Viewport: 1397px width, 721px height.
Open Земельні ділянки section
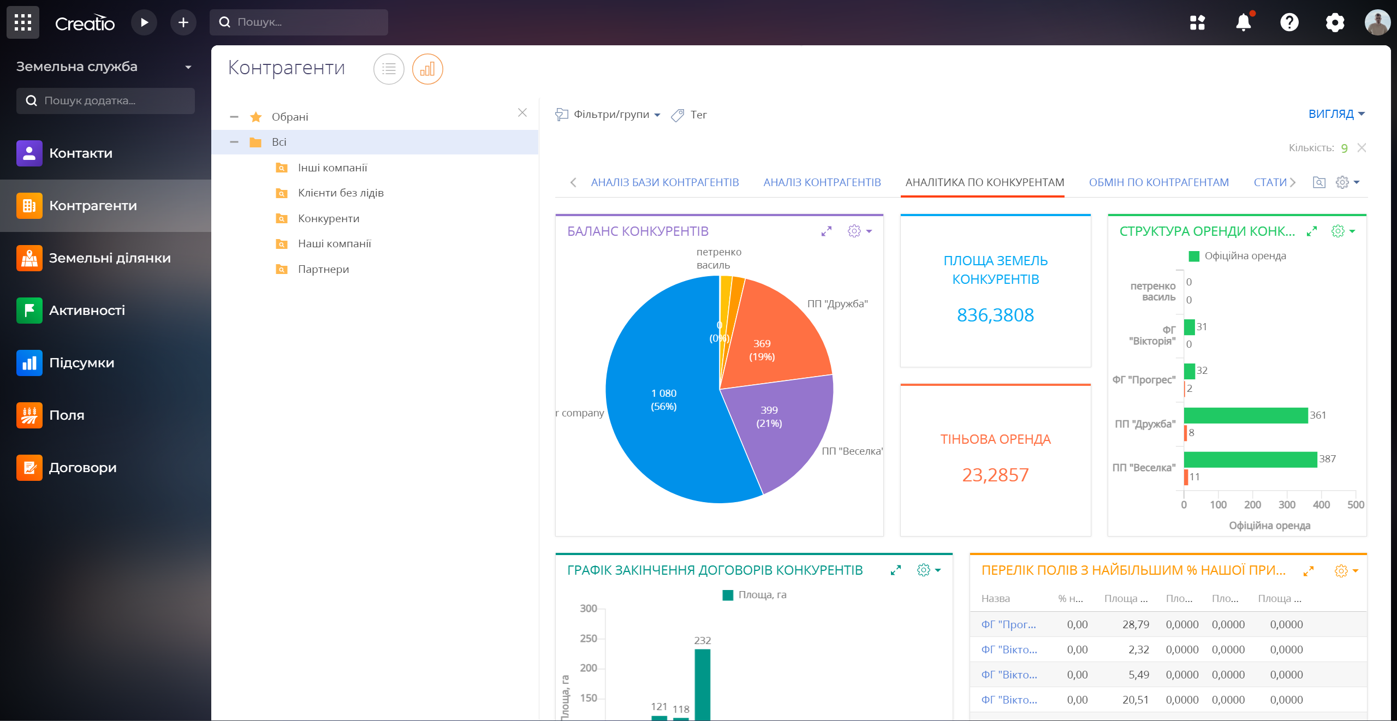[x=105, y=258]
